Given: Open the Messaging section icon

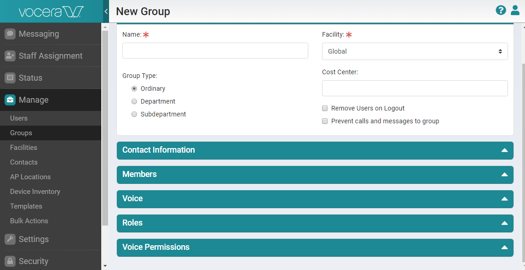Looking at the screenshot, I should click(x=10, y=33).
